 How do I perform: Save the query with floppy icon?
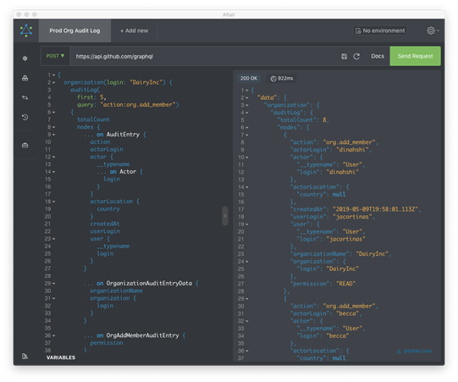[x=344, y=57]
